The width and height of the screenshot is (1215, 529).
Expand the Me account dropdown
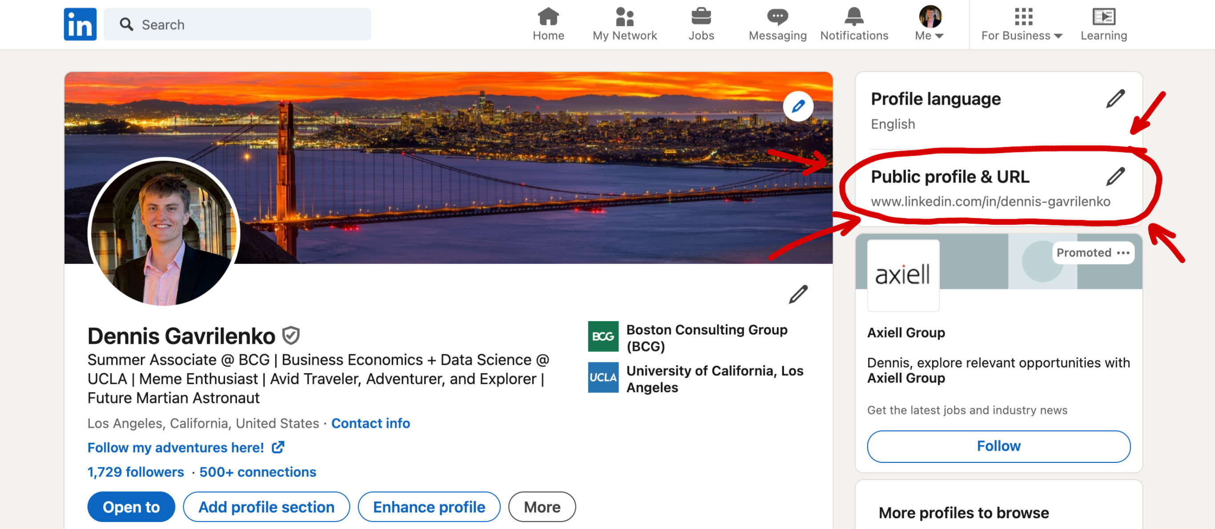(x=929, y=36)
